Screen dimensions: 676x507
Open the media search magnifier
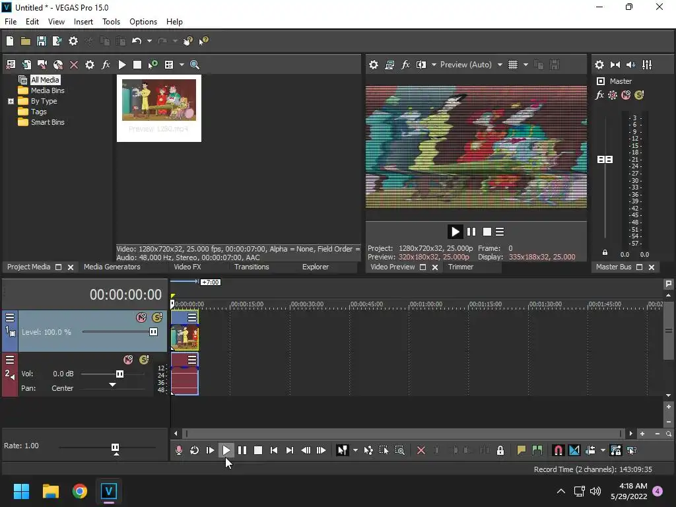click(x=195, y=65)
